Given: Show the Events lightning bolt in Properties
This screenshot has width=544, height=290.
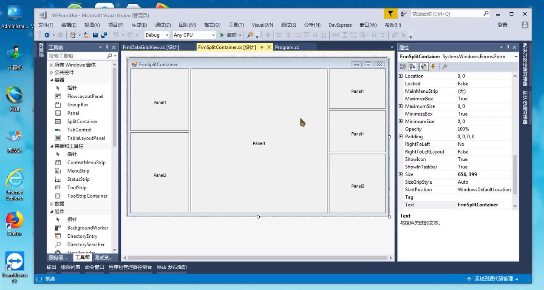Looking at the screenshot, I should pos(433,66).
